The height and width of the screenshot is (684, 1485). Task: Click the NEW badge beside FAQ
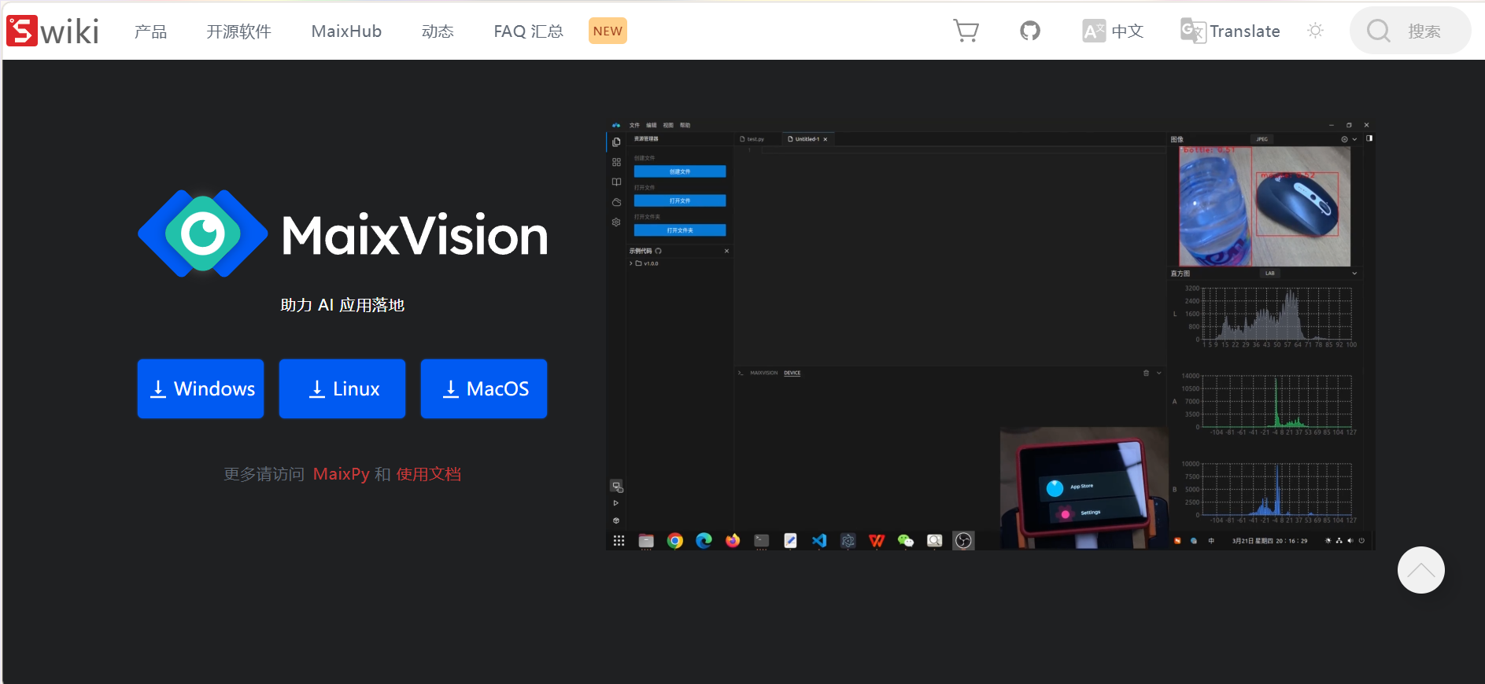tap(608, 31)
